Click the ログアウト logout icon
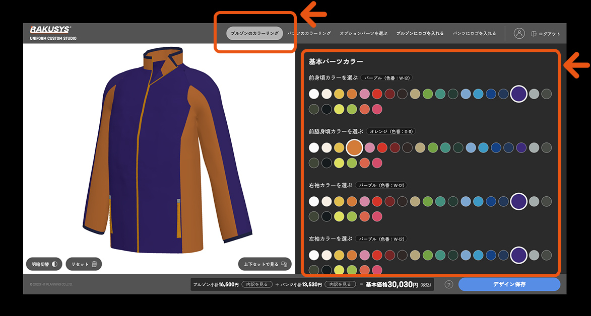Viewport: 591px width, 316px height. (x=535, y=34)
